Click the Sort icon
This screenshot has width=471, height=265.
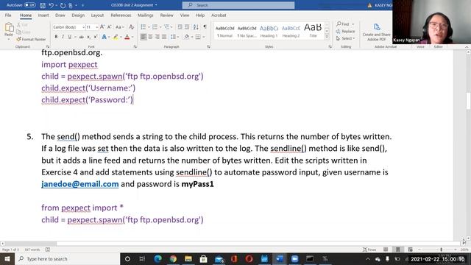(x=196, y=27)
